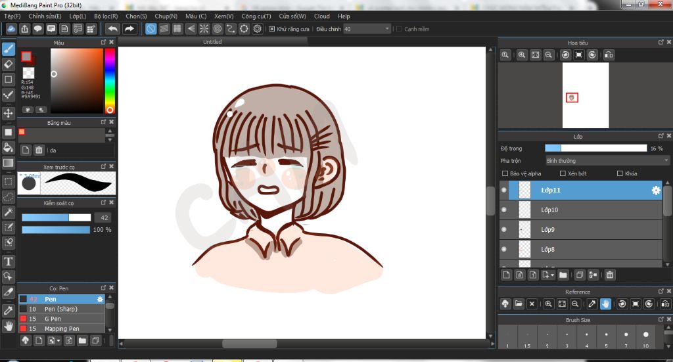Turn off snap using the first snap icon
The width and height of the screenshot is (673, 362).
click(151, 29)
